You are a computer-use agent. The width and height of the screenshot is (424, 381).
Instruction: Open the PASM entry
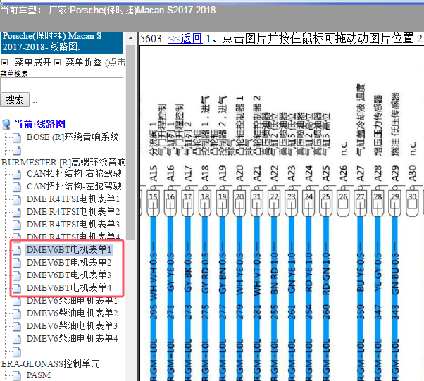tap(39, 375)
